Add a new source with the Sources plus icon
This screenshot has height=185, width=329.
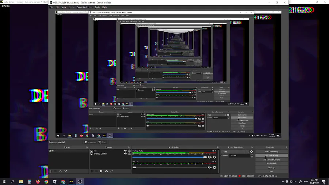[x=92, y=171]
